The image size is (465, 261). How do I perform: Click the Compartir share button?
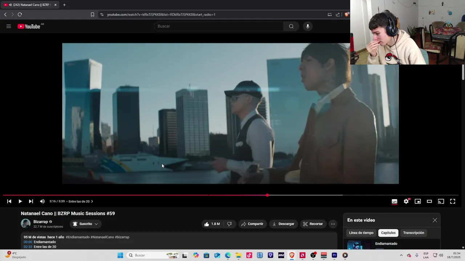pyautogui.click(x=252, y=224)
